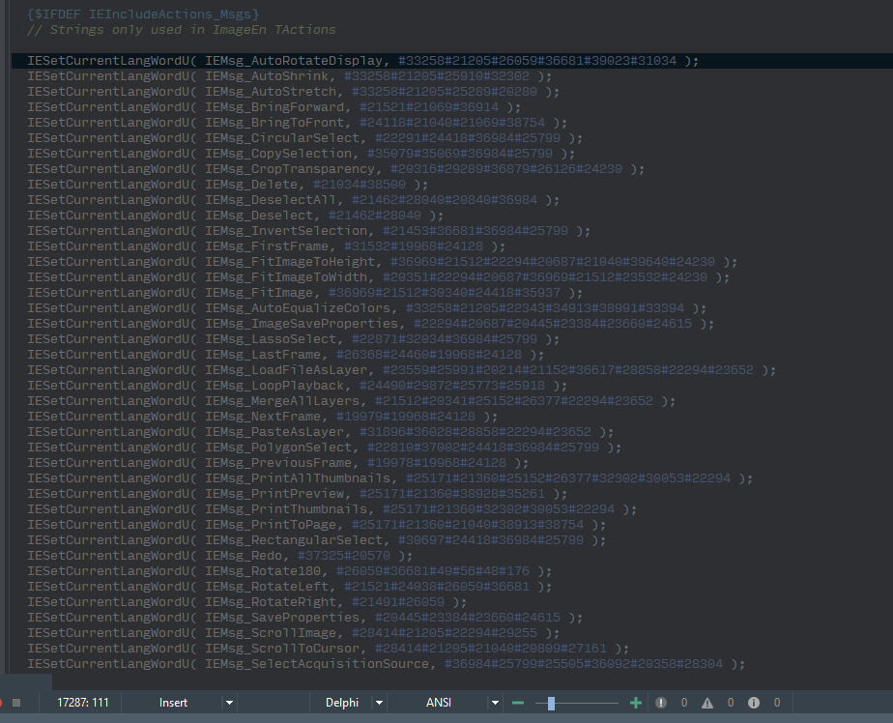The image size is (893, 723).
Task: Expand the dropdown arrow beside Delphi
Action: tap(379, 703)
